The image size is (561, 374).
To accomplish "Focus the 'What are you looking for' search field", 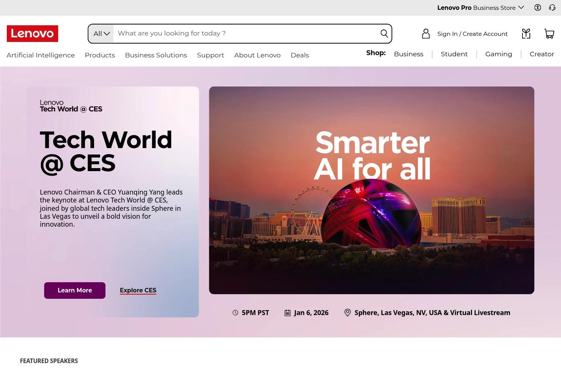I will coord(246,34).
